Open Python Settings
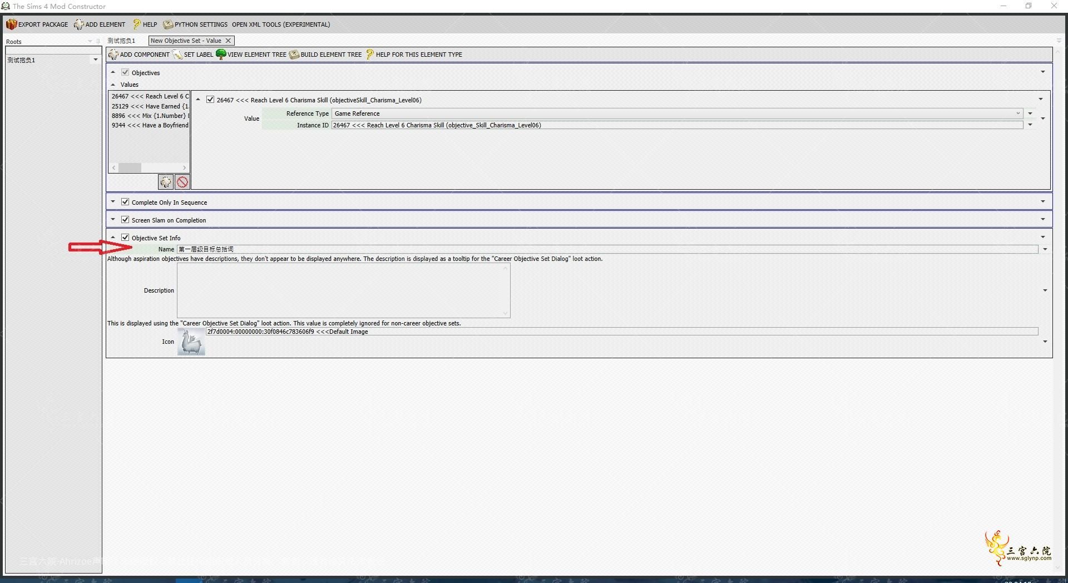The width and height of the screenshot is (1068, 583). (x=195, y=24)
